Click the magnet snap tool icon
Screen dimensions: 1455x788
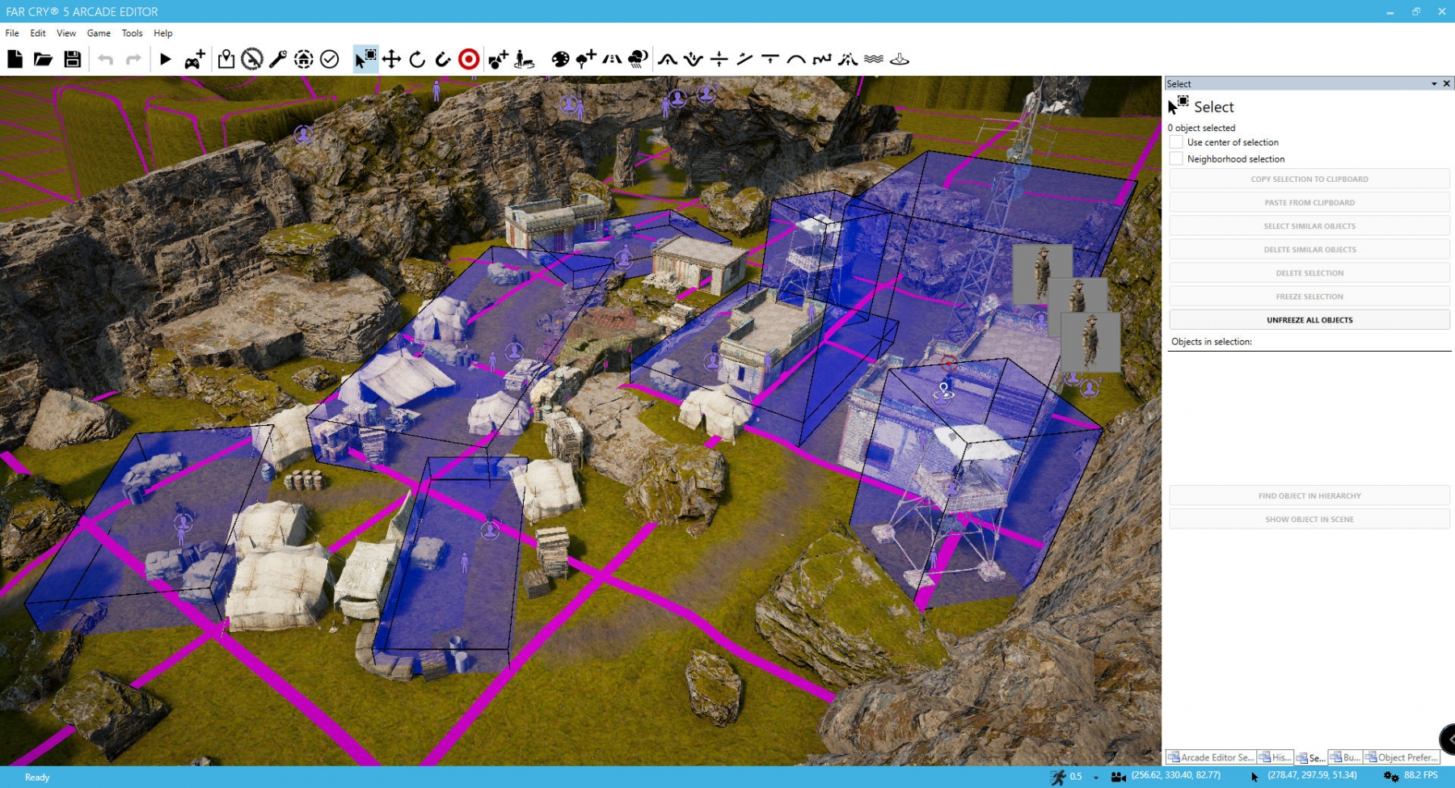tap(443, 59)
